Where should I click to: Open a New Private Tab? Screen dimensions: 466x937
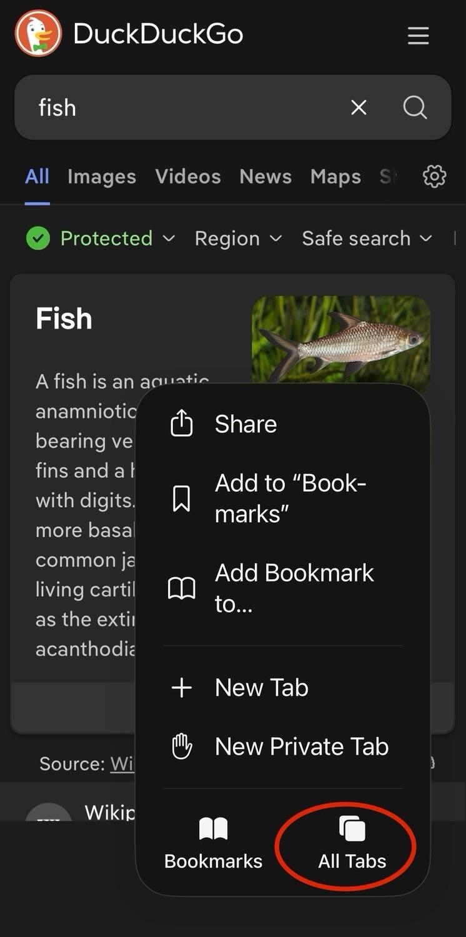coord(301,746)
